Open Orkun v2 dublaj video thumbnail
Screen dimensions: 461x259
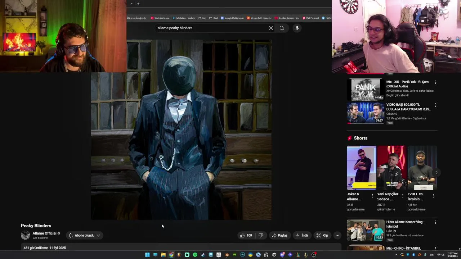tap(366, 113)
